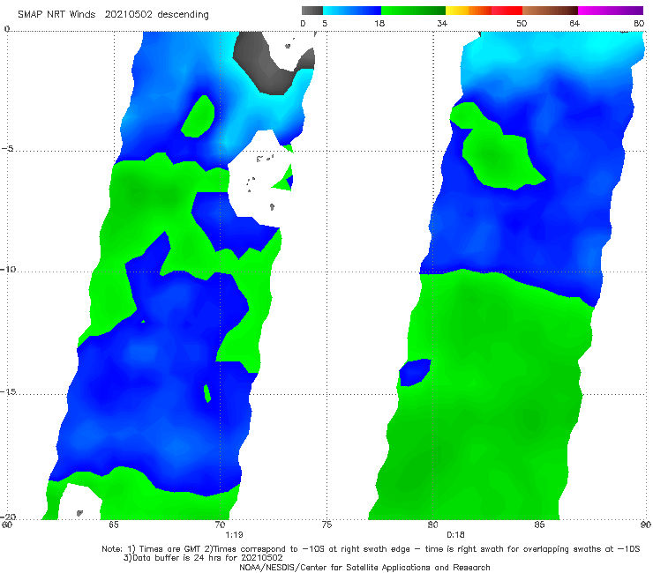Click the longitude axis label '85'
The width and height of the screenshot is (653, 573).
click(x=539, y=525)
